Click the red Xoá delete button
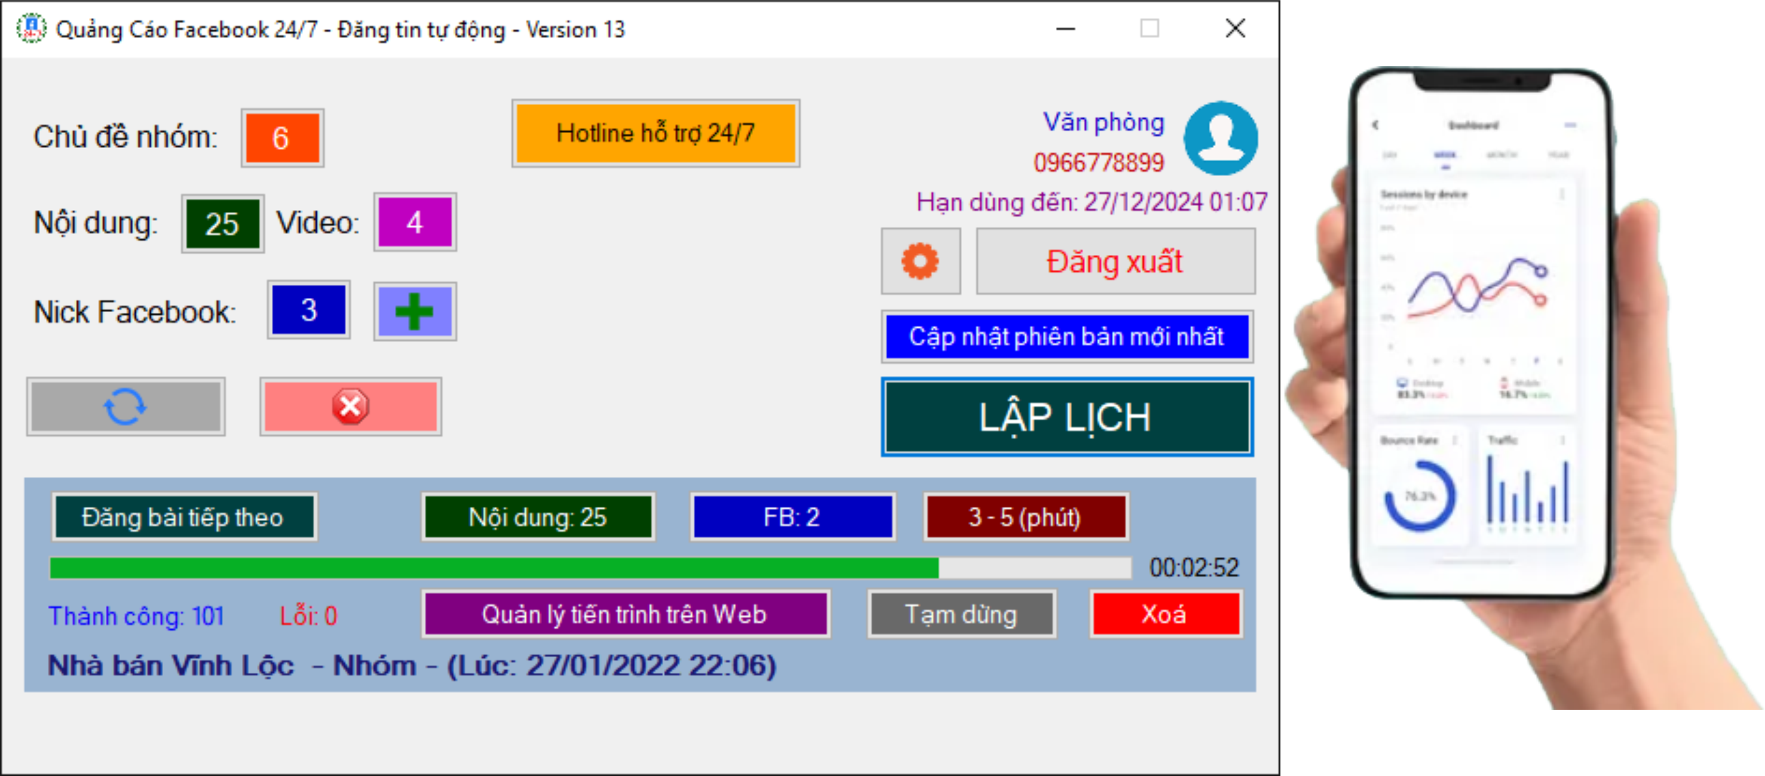Screen dimensions: 1765x776 tap(1166, 614)
